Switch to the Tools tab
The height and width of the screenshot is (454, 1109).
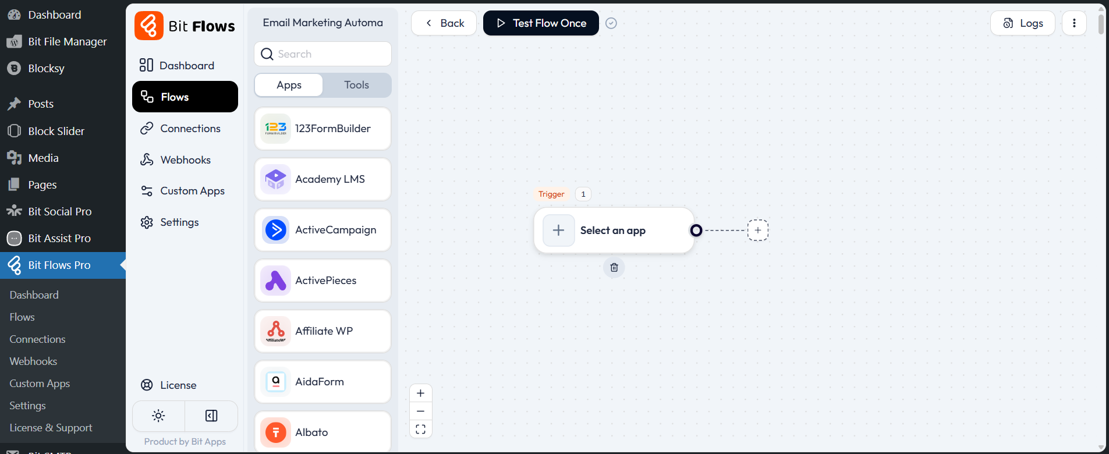356,85
